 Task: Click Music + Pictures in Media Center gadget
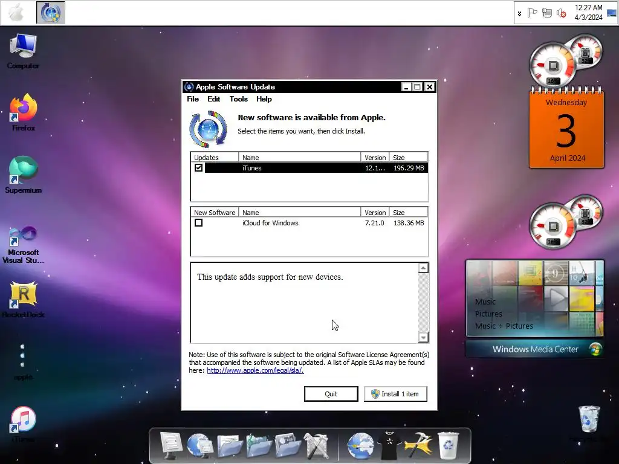[x=504, y=326]
